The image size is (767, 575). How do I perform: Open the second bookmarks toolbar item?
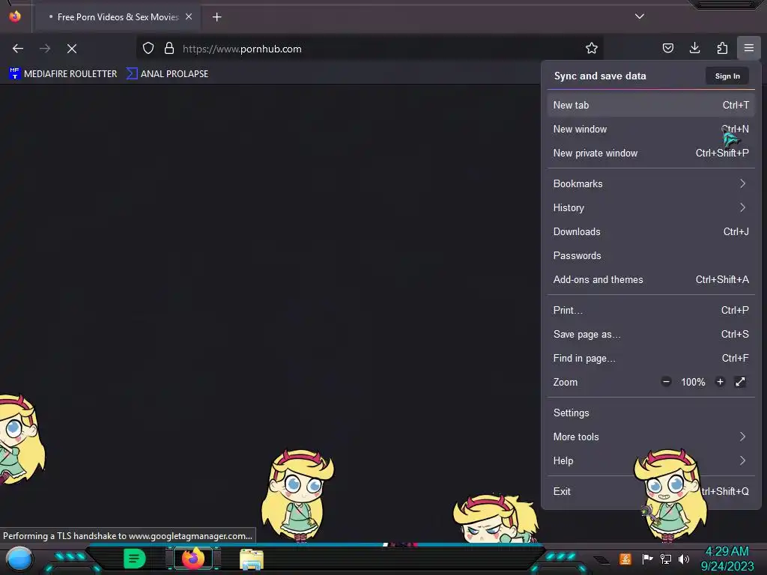point(167,74)
